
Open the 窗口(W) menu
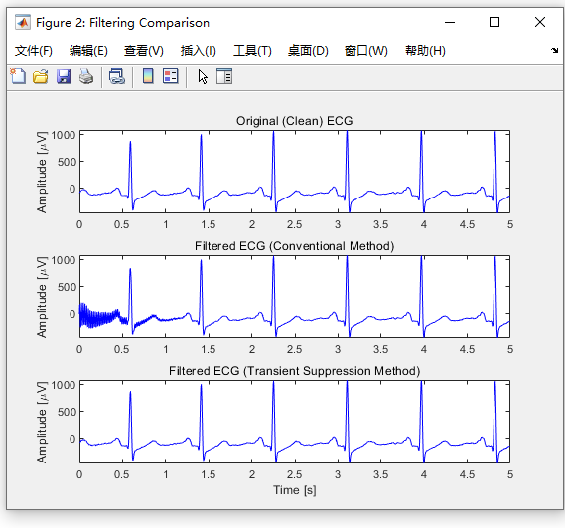pos(366,51)
